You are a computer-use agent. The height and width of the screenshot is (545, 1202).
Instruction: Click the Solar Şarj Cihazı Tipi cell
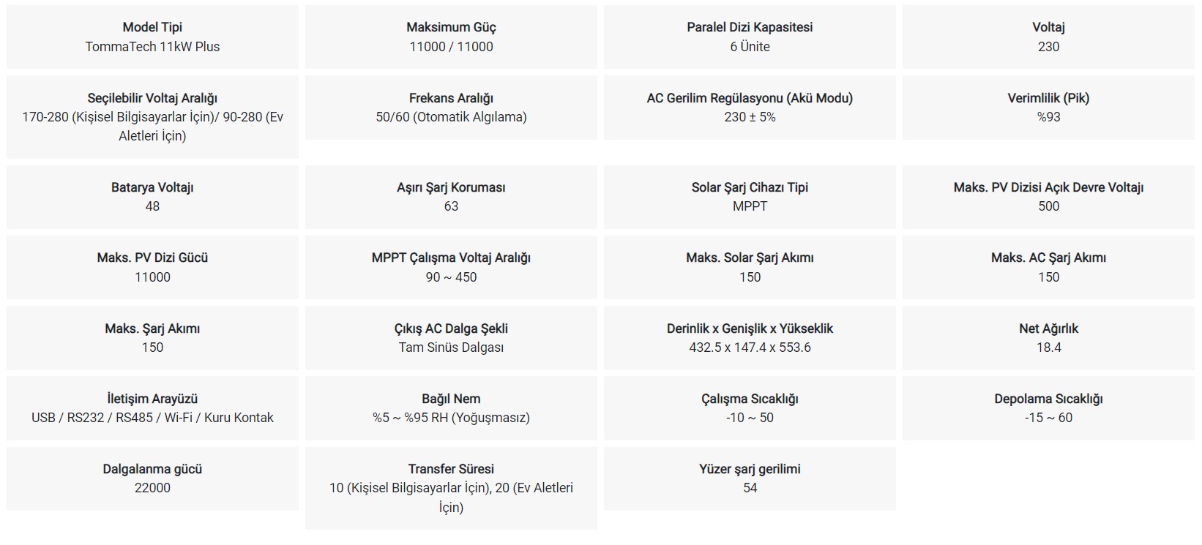pos(750,197)
